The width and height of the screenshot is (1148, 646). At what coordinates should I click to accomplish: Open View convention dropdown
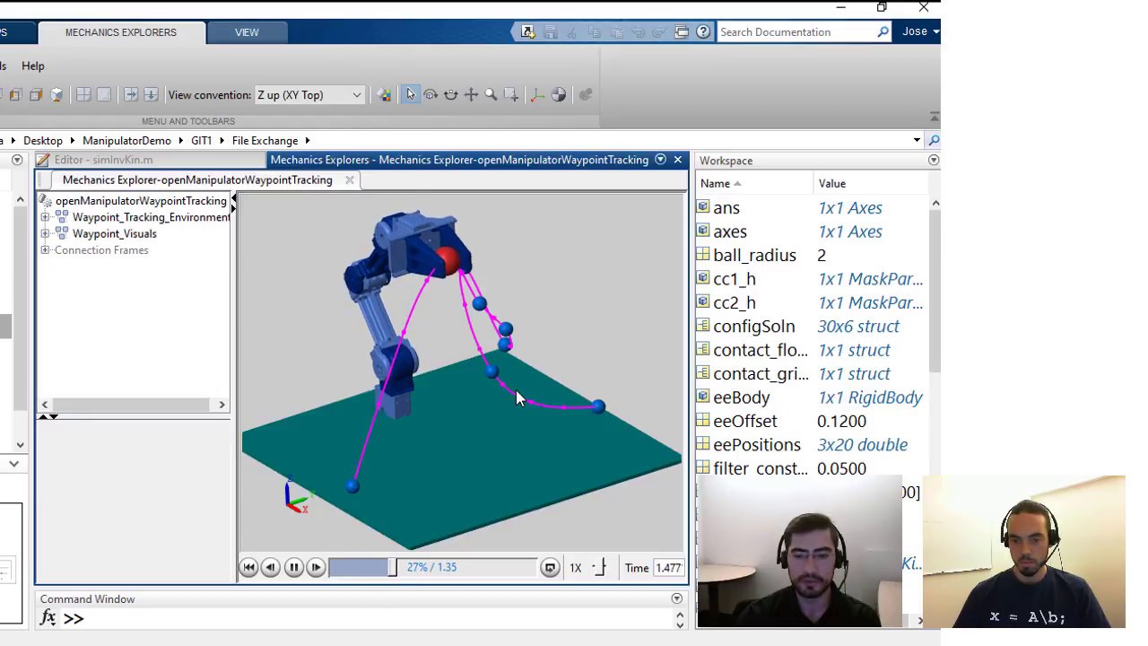click(309, 94)
